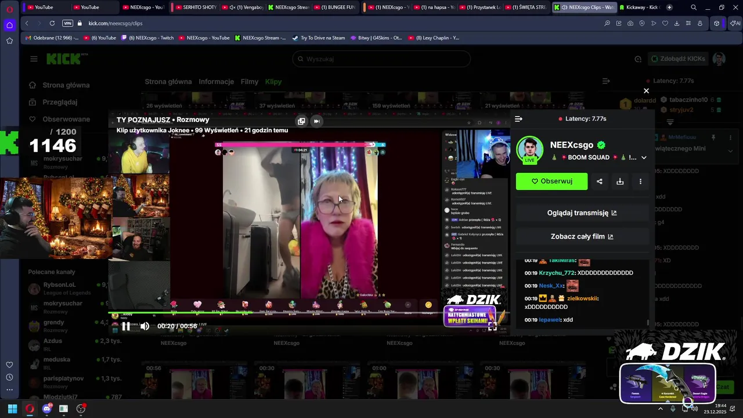Image resolution: width=743 pixels, height=418 pixels.
Task: Open the Kick user profile avatar menu
Action: 719,59
